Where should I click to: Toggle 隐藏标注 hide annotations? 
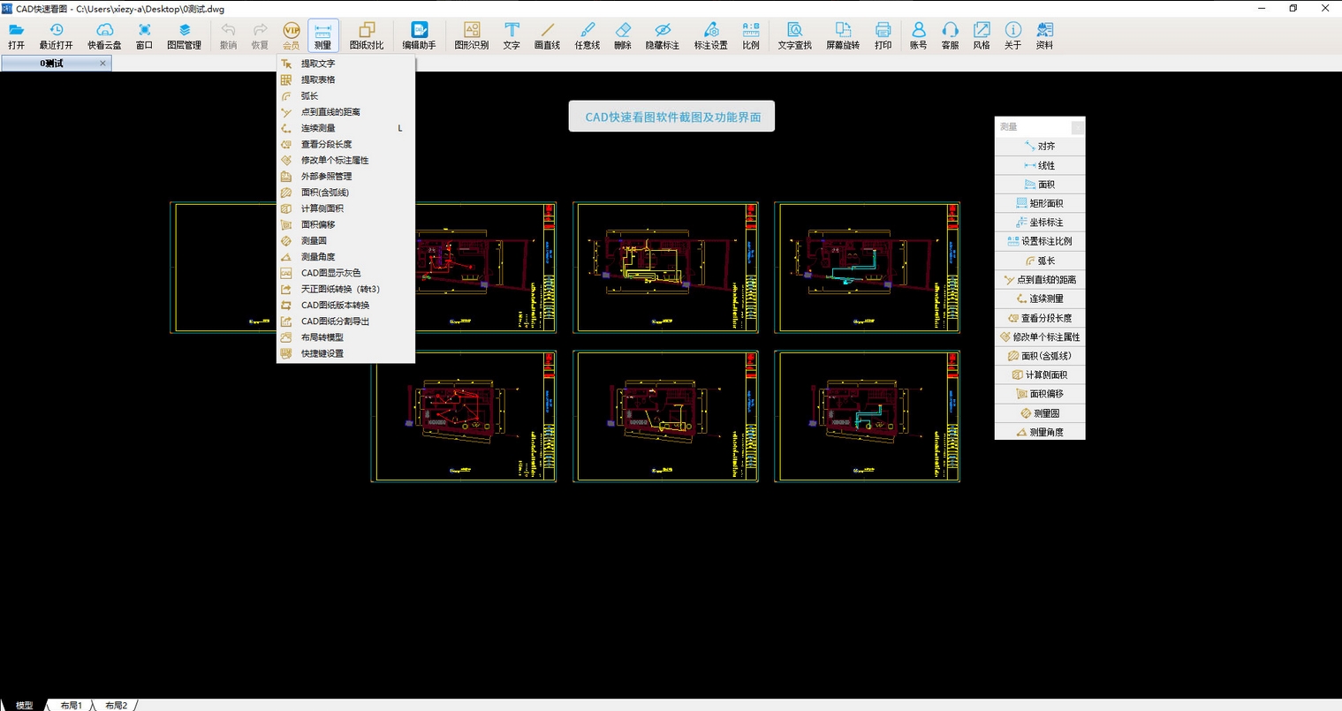(662, 36)
